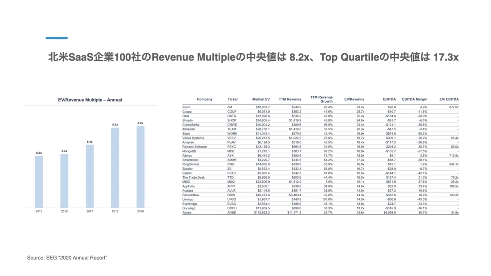491x276 pixels.
Task: Select Adobe's median EV '$142,822.3'
Action: [262, 213]
